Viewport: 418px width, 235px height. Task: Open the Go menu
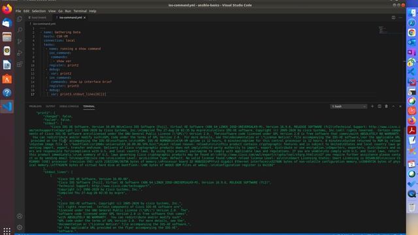61,11
